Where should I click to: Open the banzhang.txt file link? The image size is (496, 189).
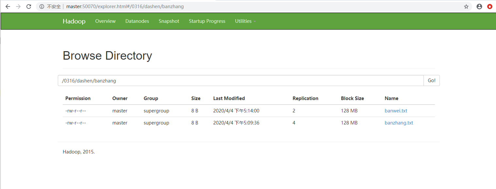click(399, 123)
